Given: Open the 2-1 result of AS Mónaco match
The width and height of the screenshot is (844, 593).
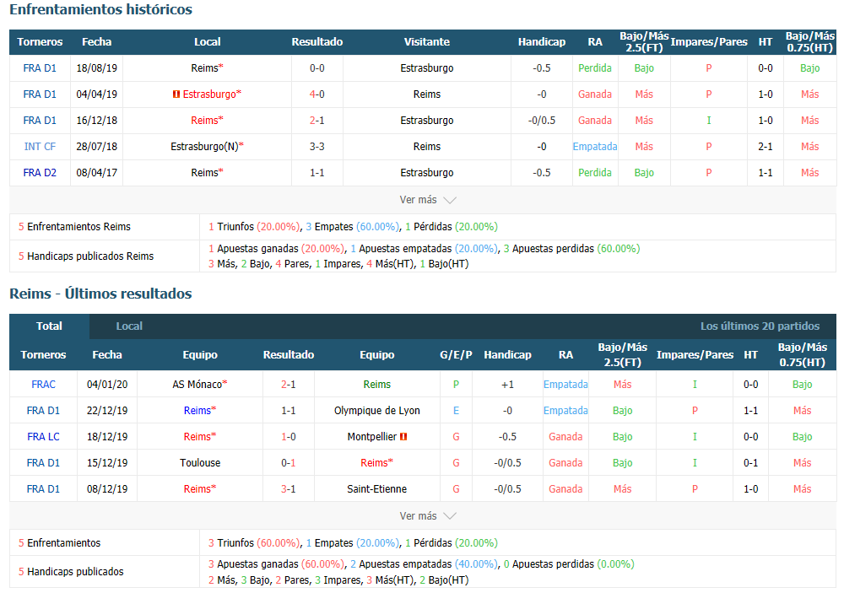Looking at the screenshot, I should point(289,384).
